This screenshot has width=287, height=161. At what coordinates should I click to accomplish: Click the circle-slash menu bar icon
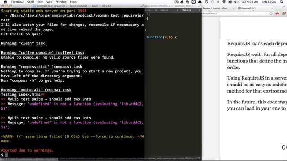[206, 2]
